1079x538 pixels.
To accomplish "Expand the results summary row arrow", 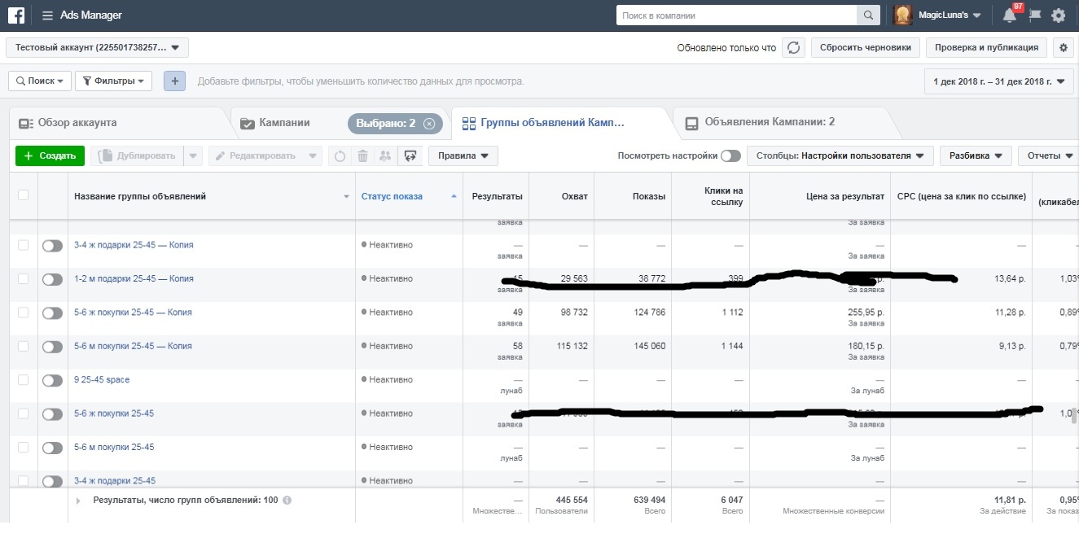I will point(78,501).
